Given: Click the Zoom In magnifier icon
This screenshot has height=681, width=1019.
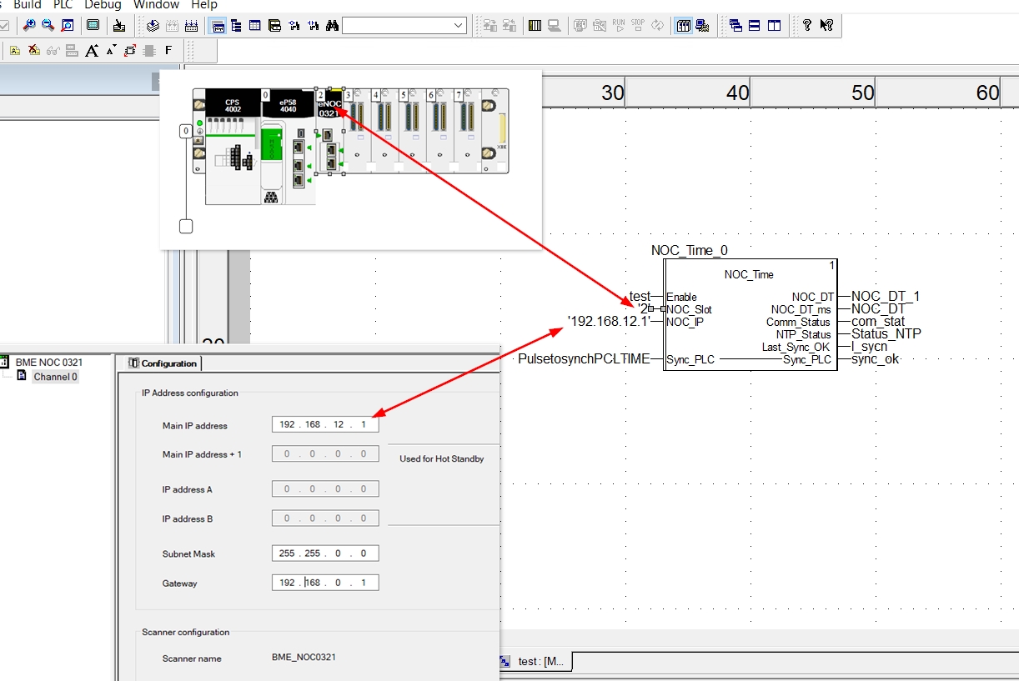Looking at the screenshot, I should point(29,25).
